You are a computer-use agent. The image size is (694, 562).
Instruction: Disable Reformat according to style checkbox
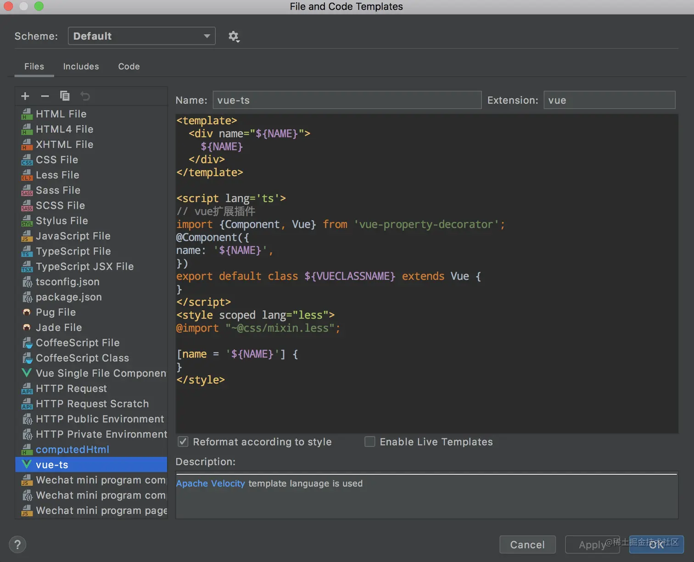point(183,442)
